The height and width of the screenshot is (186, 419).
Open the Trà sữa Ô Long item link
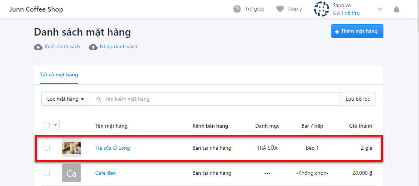(x=112, y=148)
